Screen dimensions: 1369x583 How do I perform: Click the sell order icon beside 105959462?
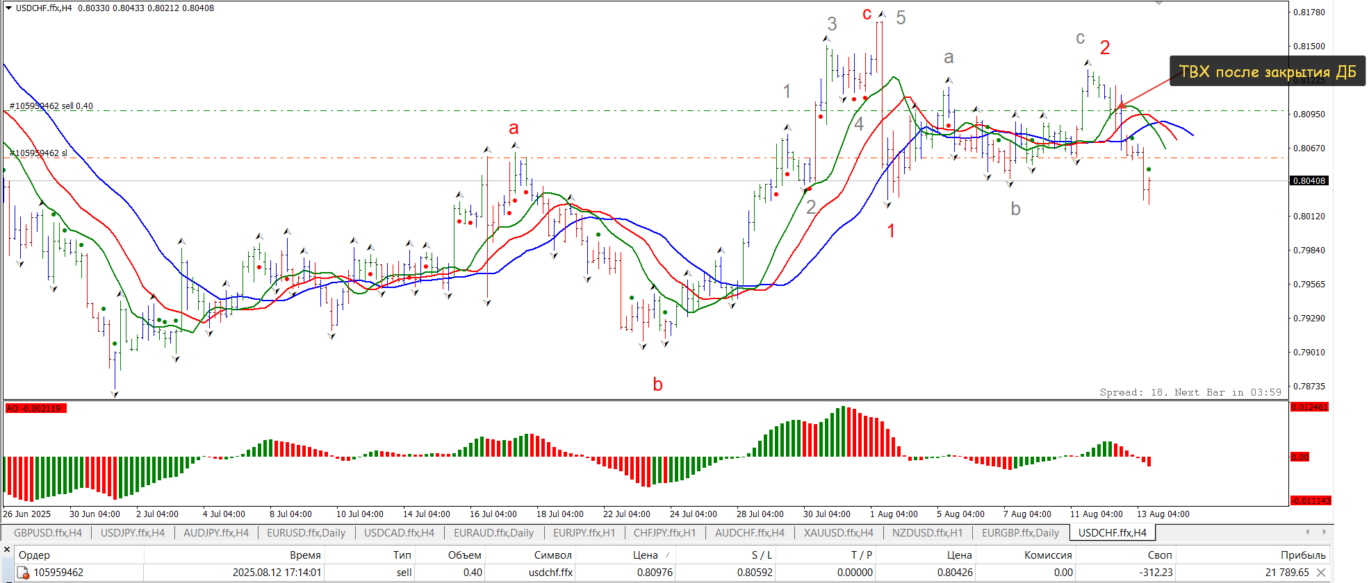click(x=23, y=573)
